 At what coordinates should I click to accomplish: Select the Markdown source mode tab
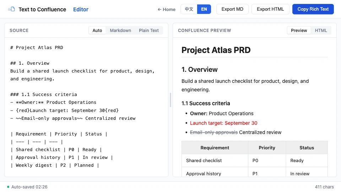(120, 31)
